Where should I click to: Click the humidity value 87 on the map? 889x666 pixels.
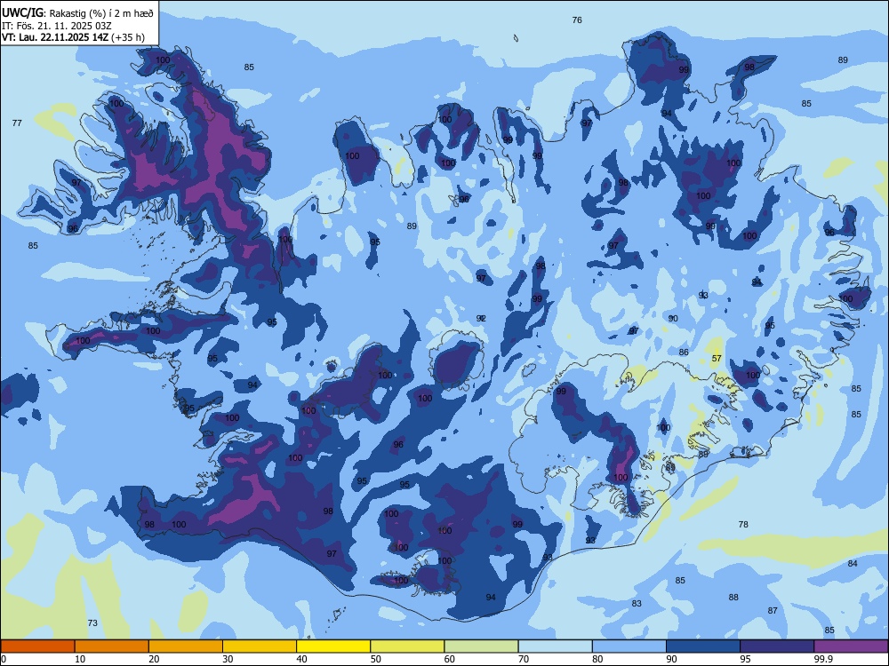[x=773, y=611]
